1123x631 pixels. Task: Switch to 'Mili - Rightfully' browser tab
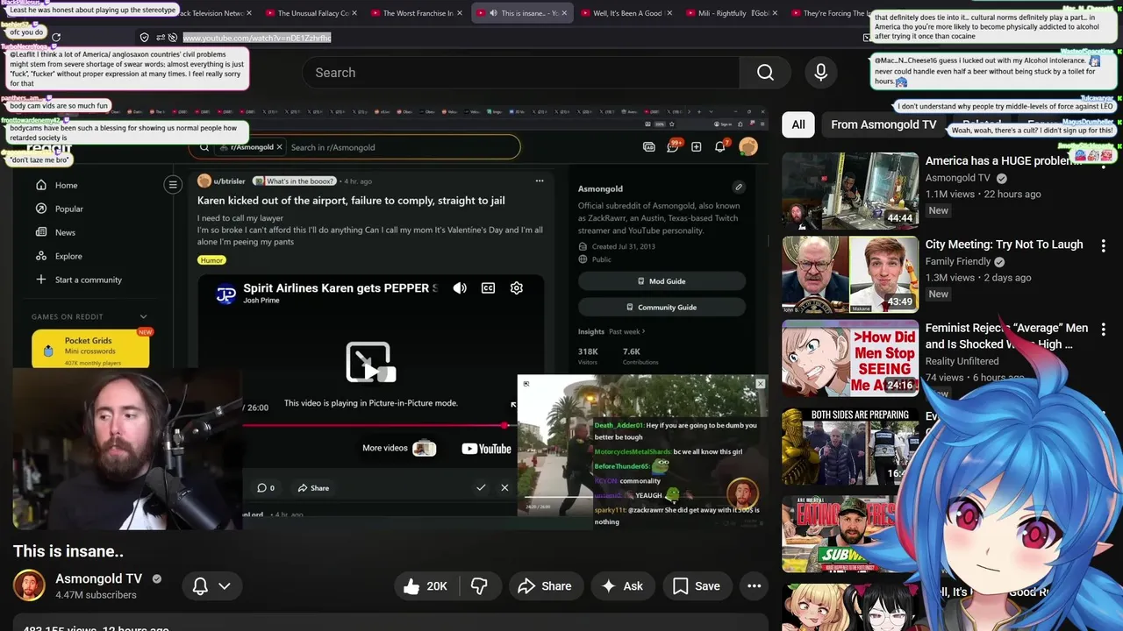(733, 13)
